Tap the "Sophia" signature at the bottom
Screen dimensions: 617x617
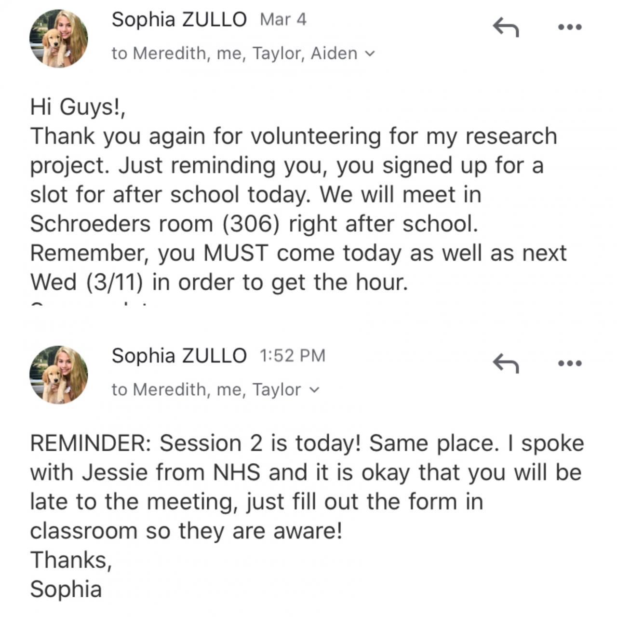point(66,589)
